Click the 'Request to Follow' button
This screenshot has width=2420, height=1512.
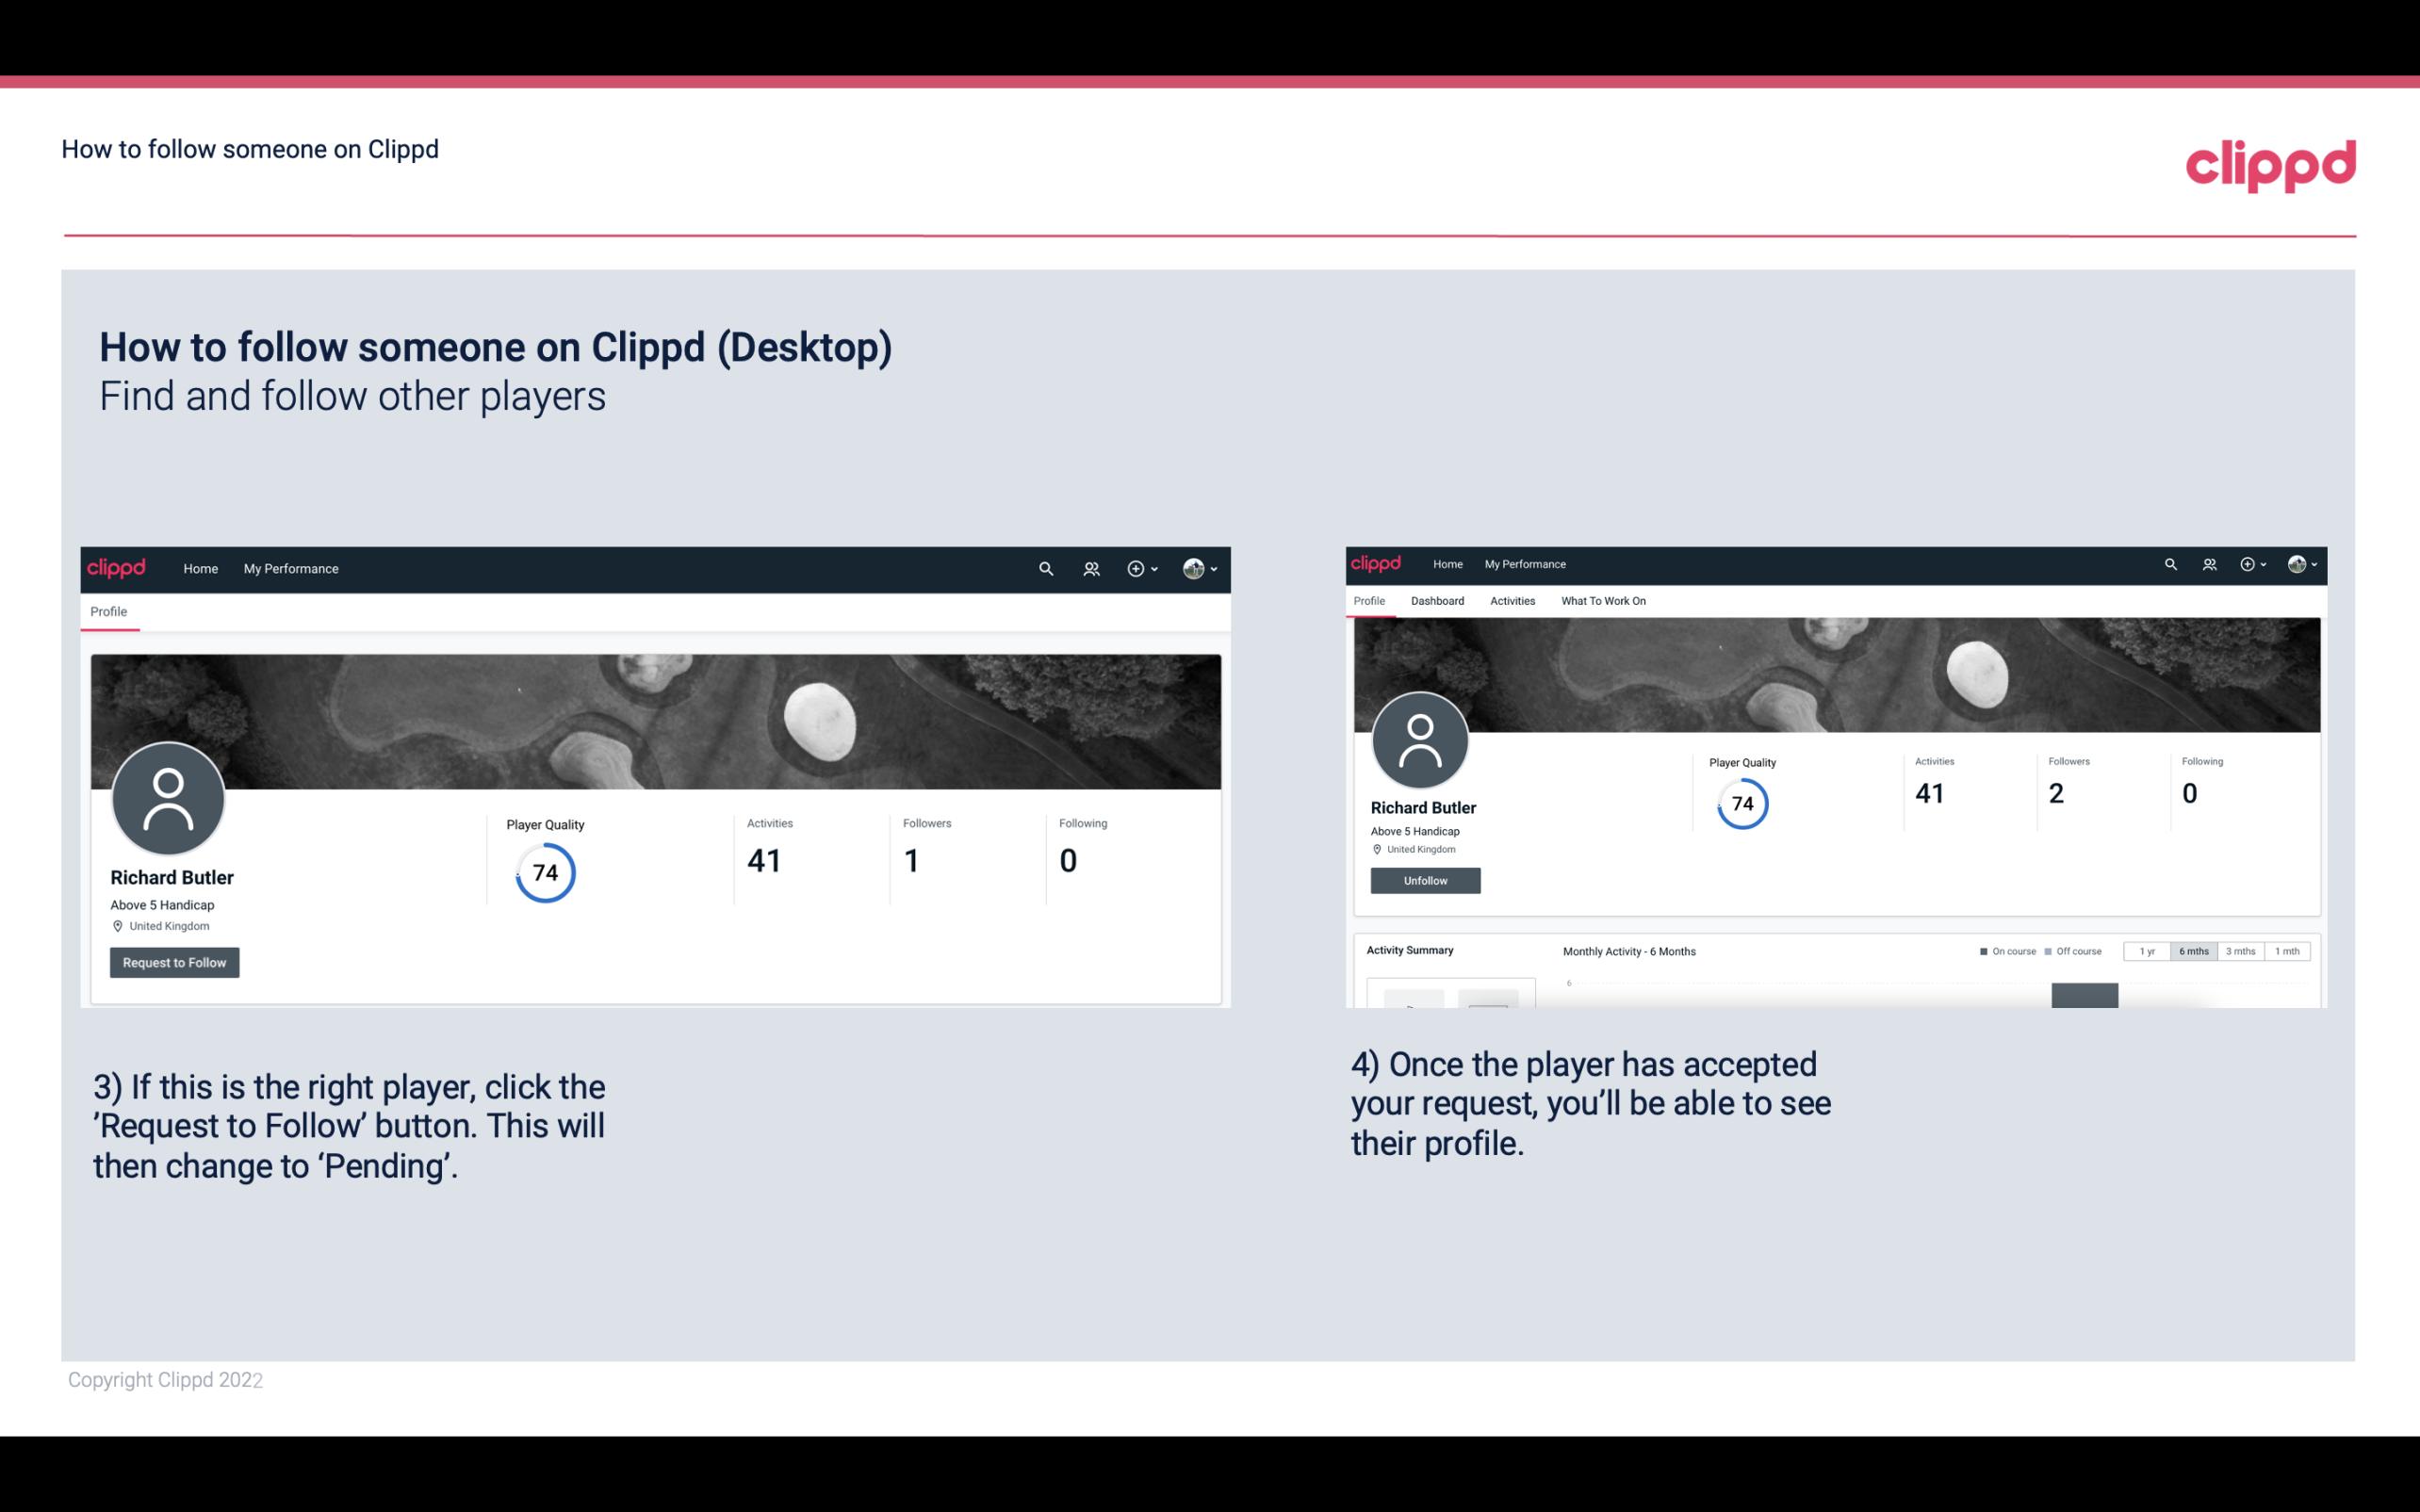172,962
